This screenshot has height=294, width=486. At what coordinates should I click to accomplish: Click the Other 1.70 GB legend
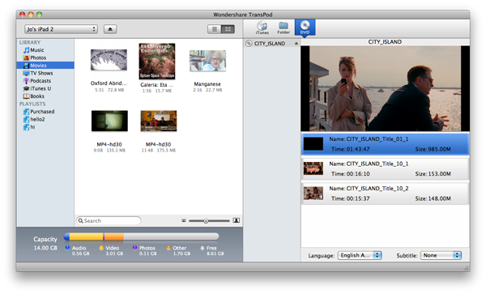(x=178, y=250)
